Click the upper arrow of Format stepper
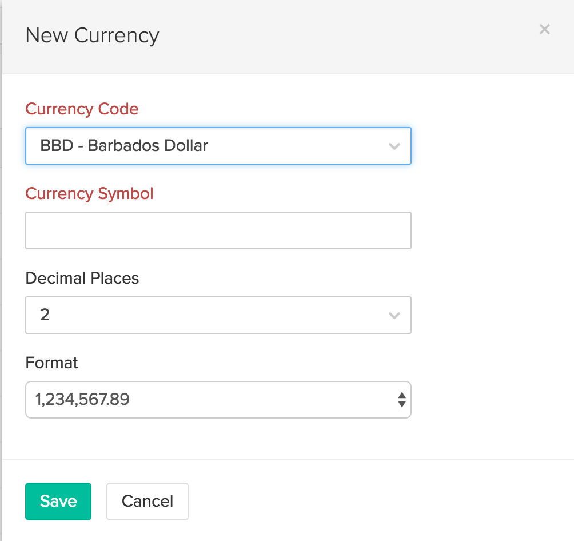 [x=401, y=395]
